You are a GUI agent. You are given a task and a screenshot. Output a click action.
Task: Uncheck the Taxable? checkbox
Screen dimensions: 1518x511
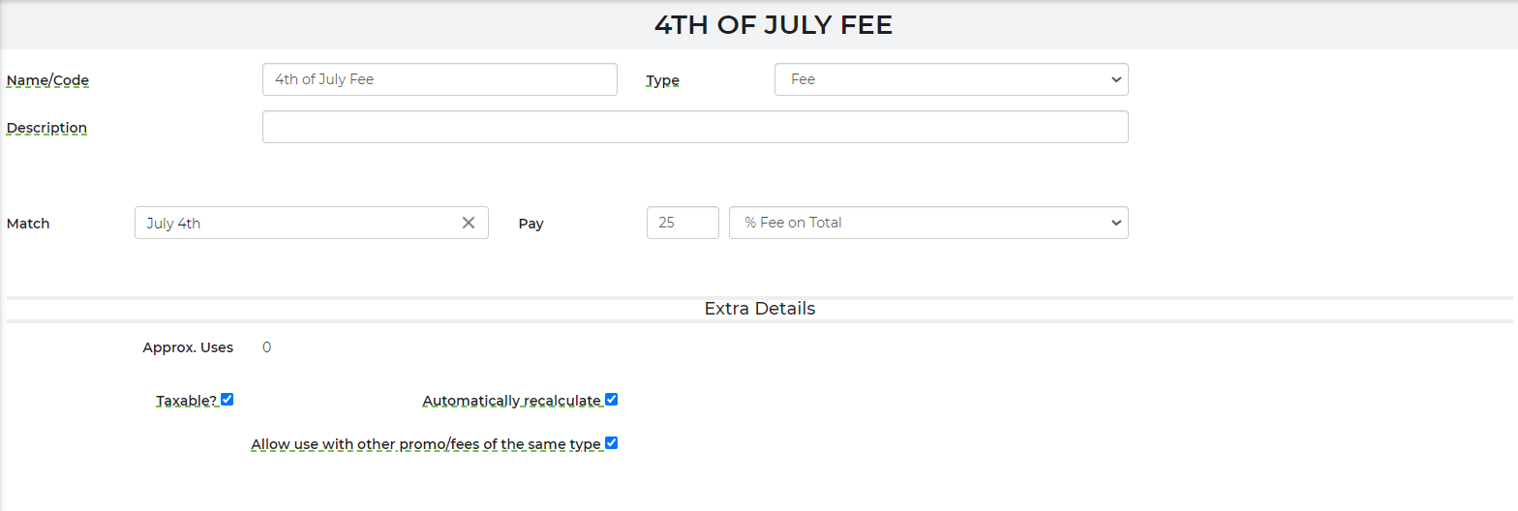tap(228, 399)
